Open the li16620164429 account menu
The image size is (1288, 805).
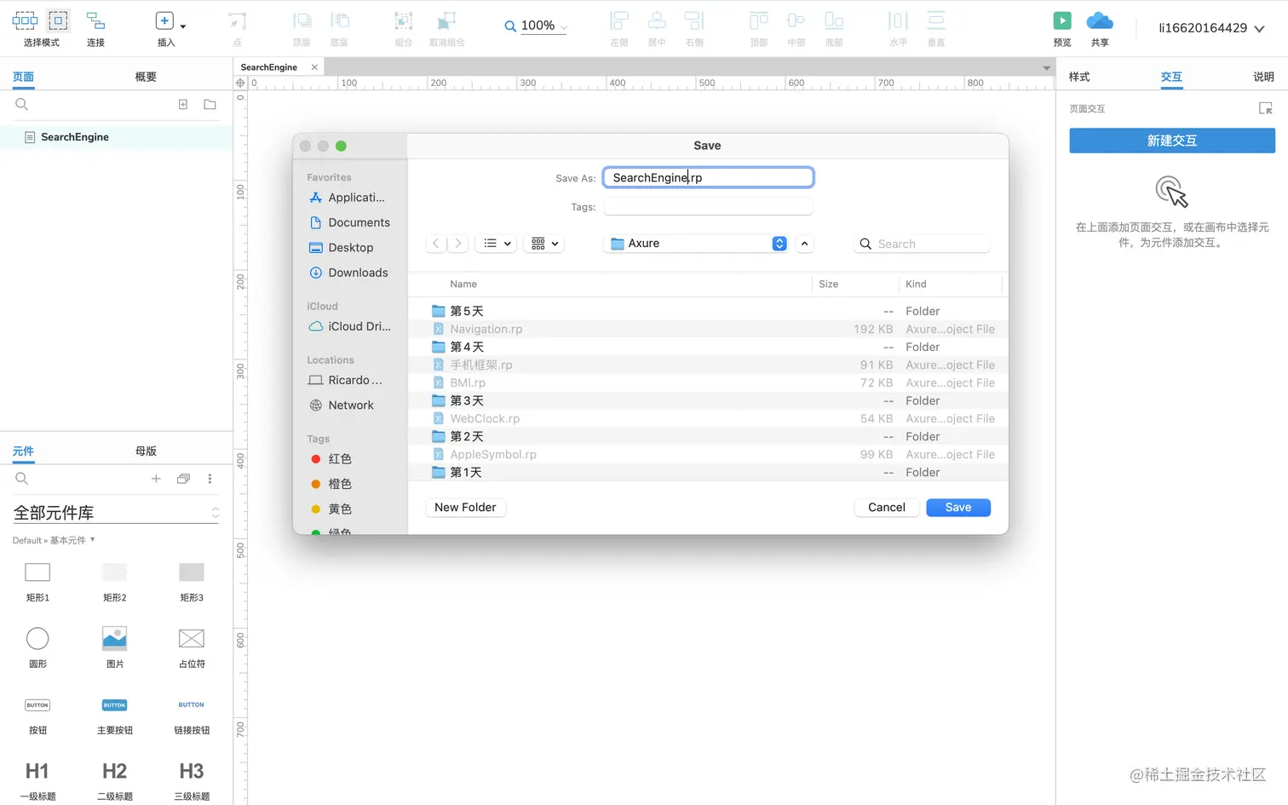pyautogui.click(x=1210, y=28)
